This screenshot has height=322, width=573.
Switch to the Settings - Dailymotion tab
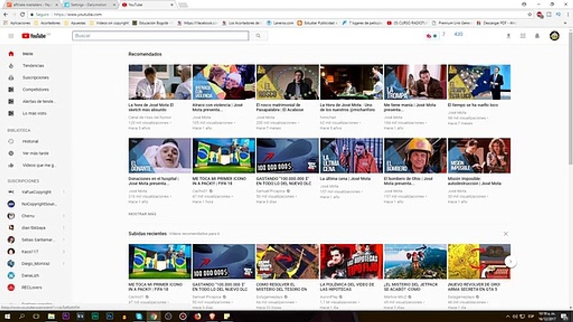pyautogui.click(x=89, y=4)
